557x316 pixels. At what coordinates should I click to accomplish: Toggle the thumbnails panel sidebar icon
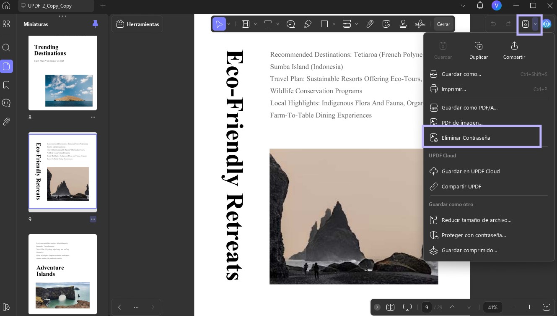(x=6, y=66)
